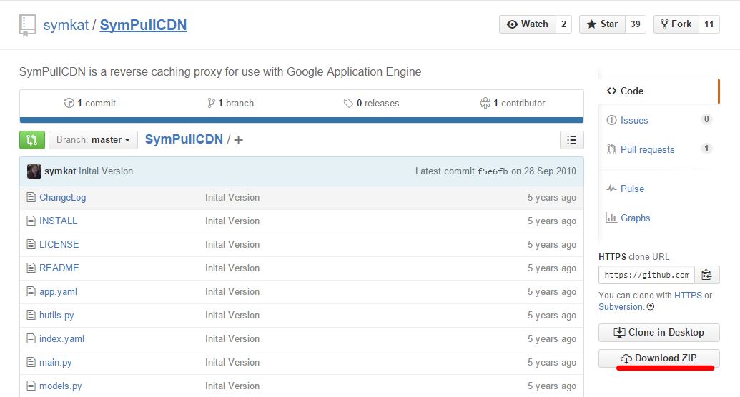
Task: Open the INSTALL file
Action: [58, 221]
